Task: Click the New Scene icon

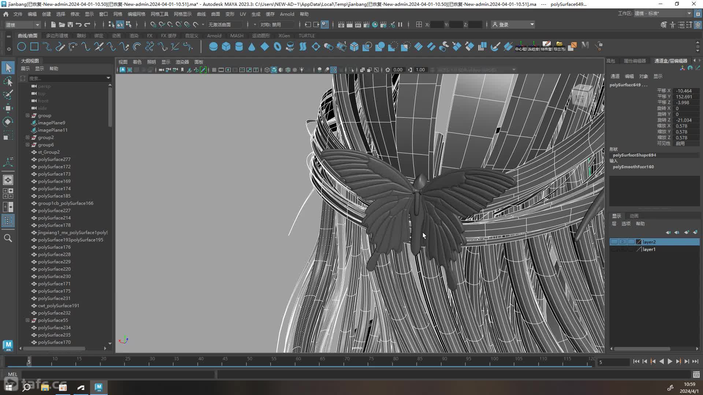Action: 53,25
